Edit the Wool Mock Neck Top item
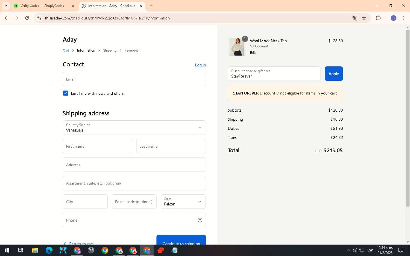Viewport: 410px width, 256px height. point(253,53)
